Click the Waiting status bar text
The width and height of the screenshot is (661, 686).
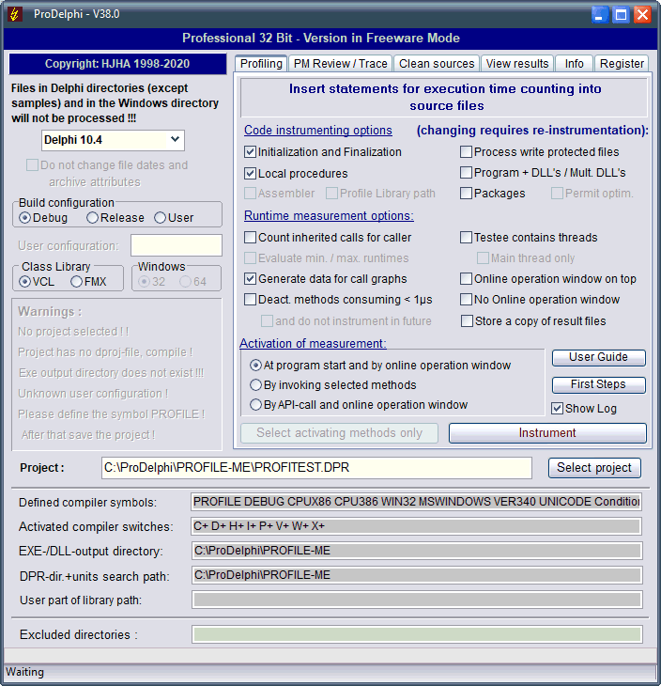pyautogui.click(x=25, y=672)
